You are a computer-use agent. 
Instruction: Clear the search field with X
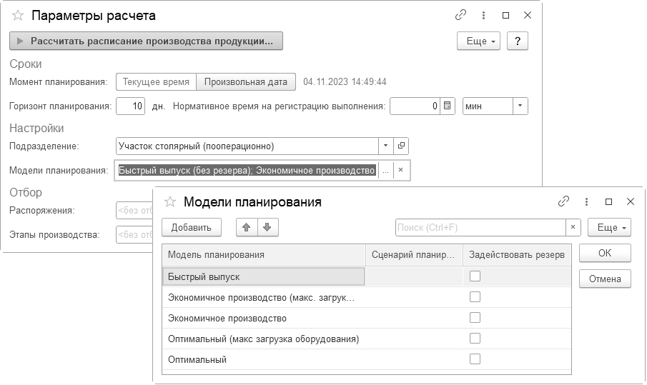[573, 227]
